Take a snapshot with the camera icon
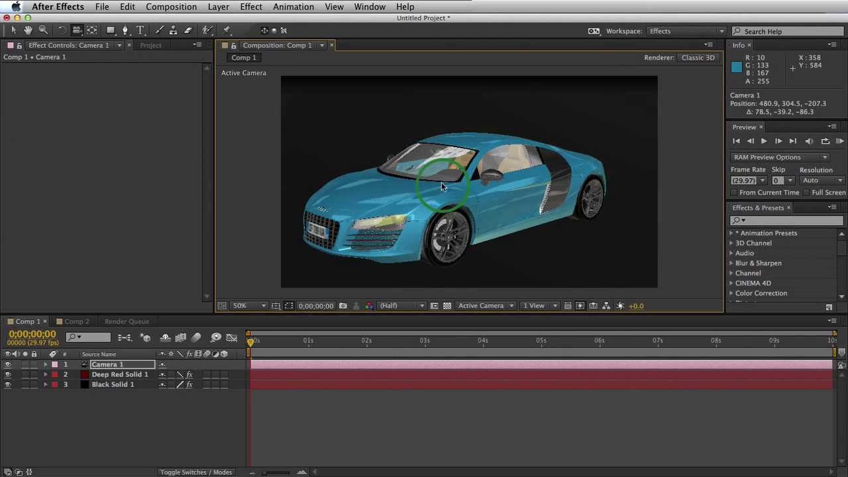Viewport: 848px width, 477px height. pyautogui.click(x=343, y=306)
